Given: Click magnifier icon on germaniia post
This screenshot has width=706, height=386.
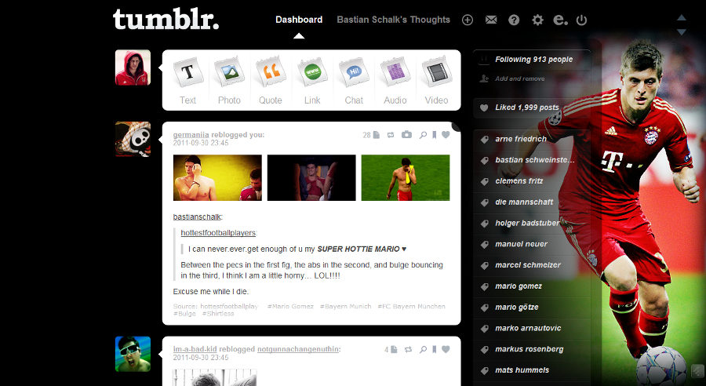Looking at the screenshot, I should click(x=423, y=135).
